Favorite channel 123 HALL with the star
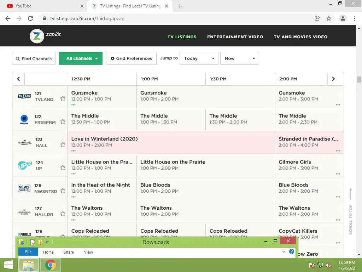 [63, 144]
